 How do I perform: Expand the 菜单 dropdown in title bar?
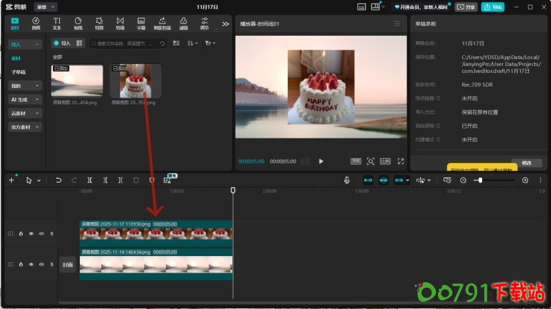(45, 6)
